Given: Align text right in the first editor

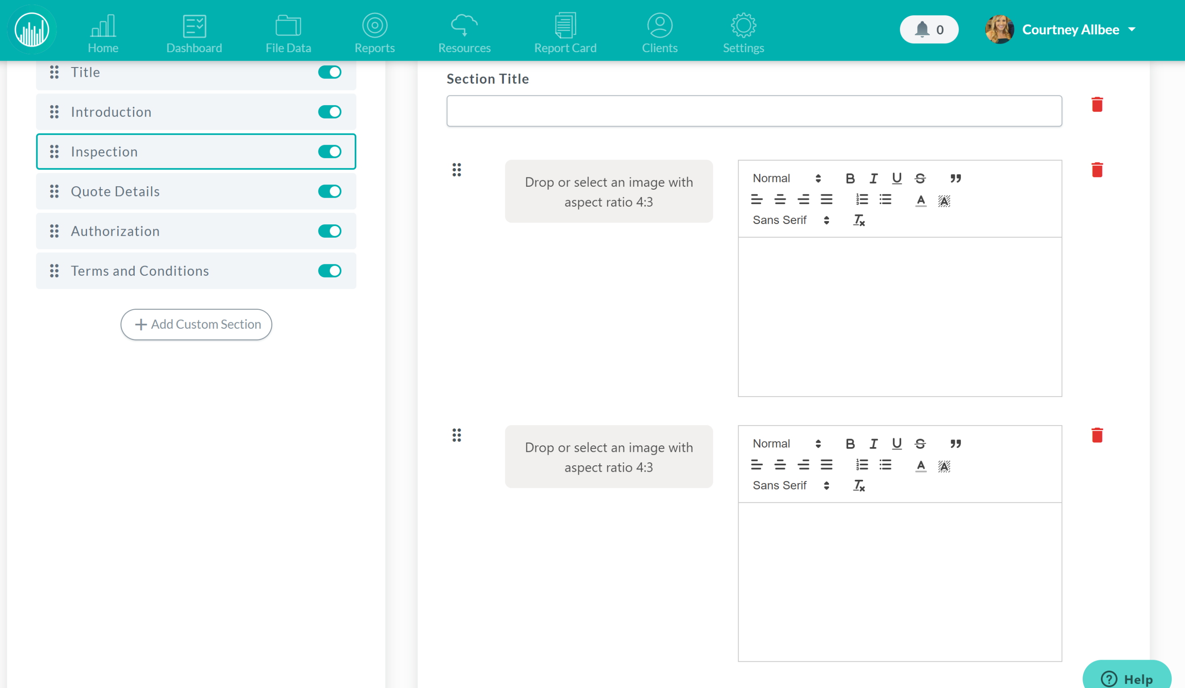Looking at the screenshot, I should pos(803,200).
